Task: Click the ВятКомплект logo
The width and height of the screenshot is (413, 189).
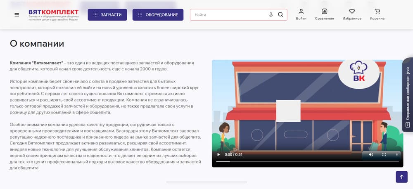Action: tap(53, 15)
